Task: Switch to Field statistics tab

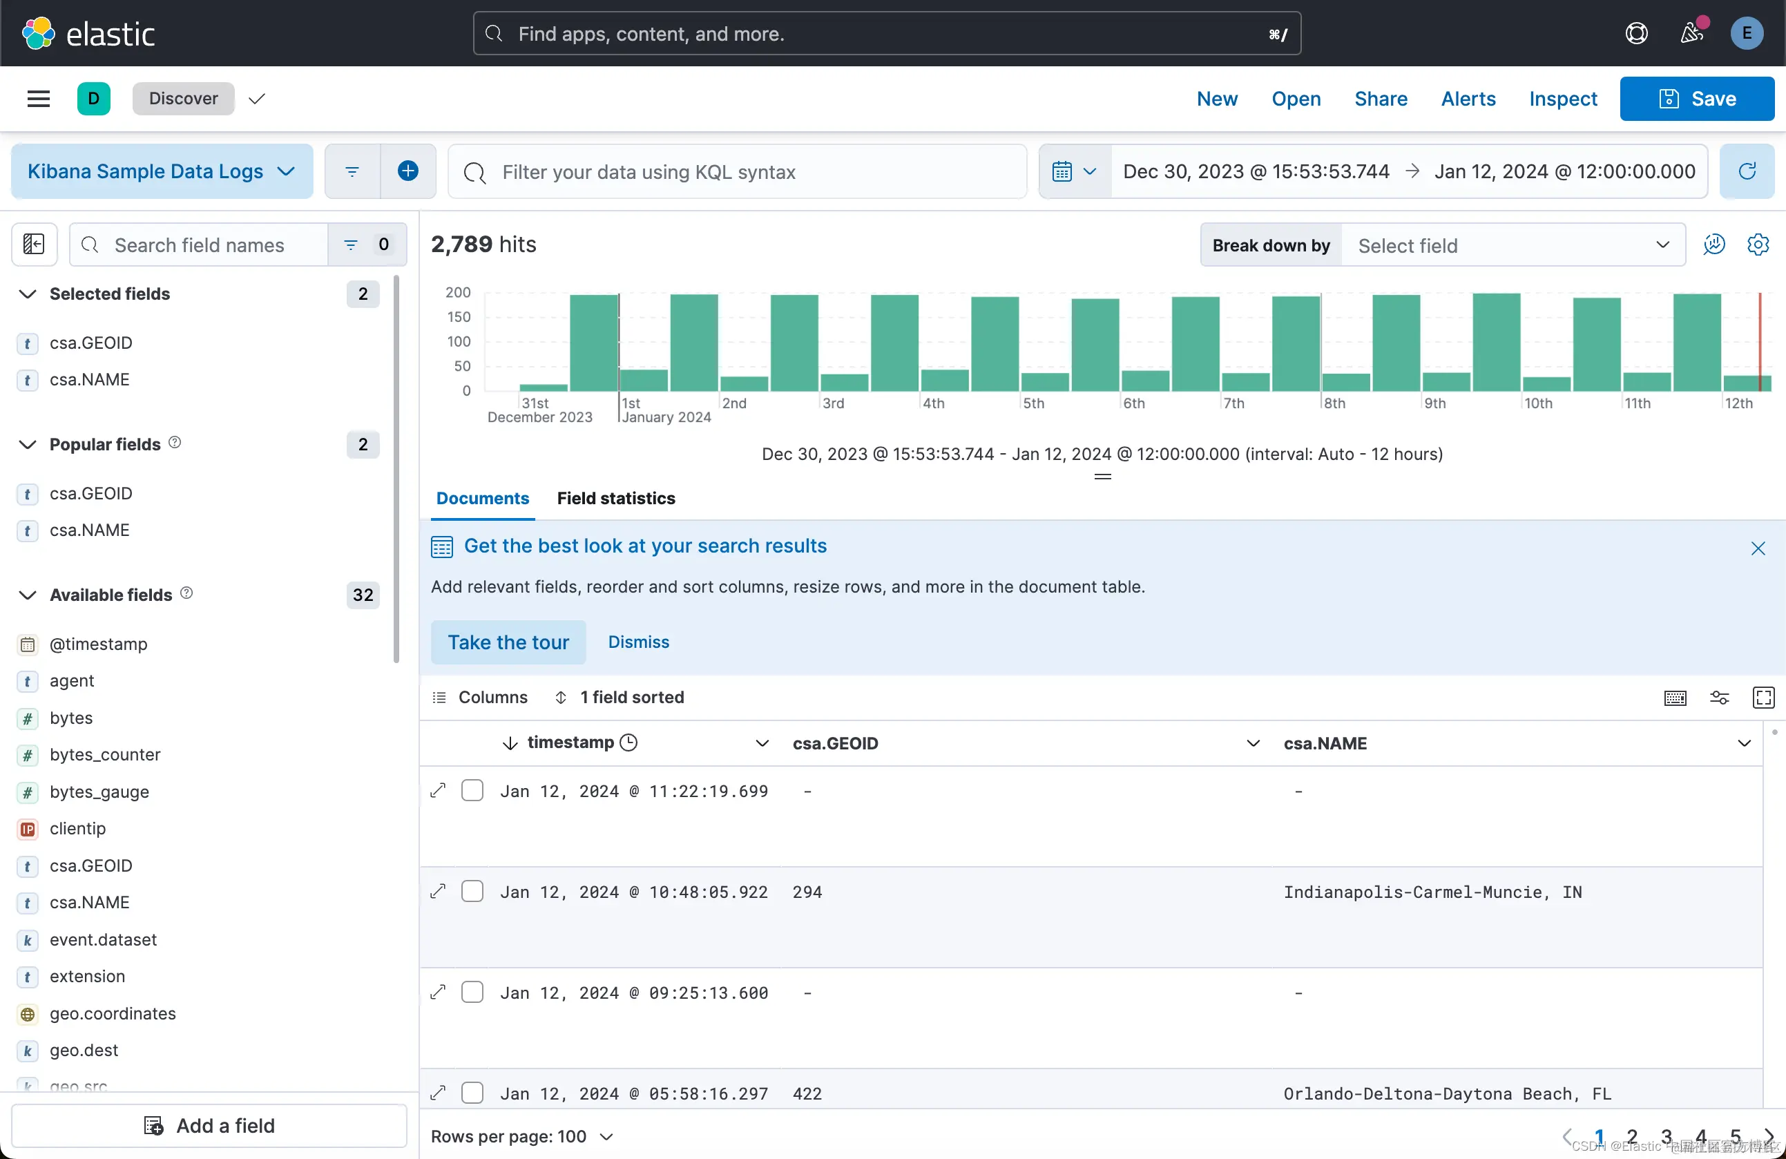Action: pyautogui.click(x=615, y=499)
